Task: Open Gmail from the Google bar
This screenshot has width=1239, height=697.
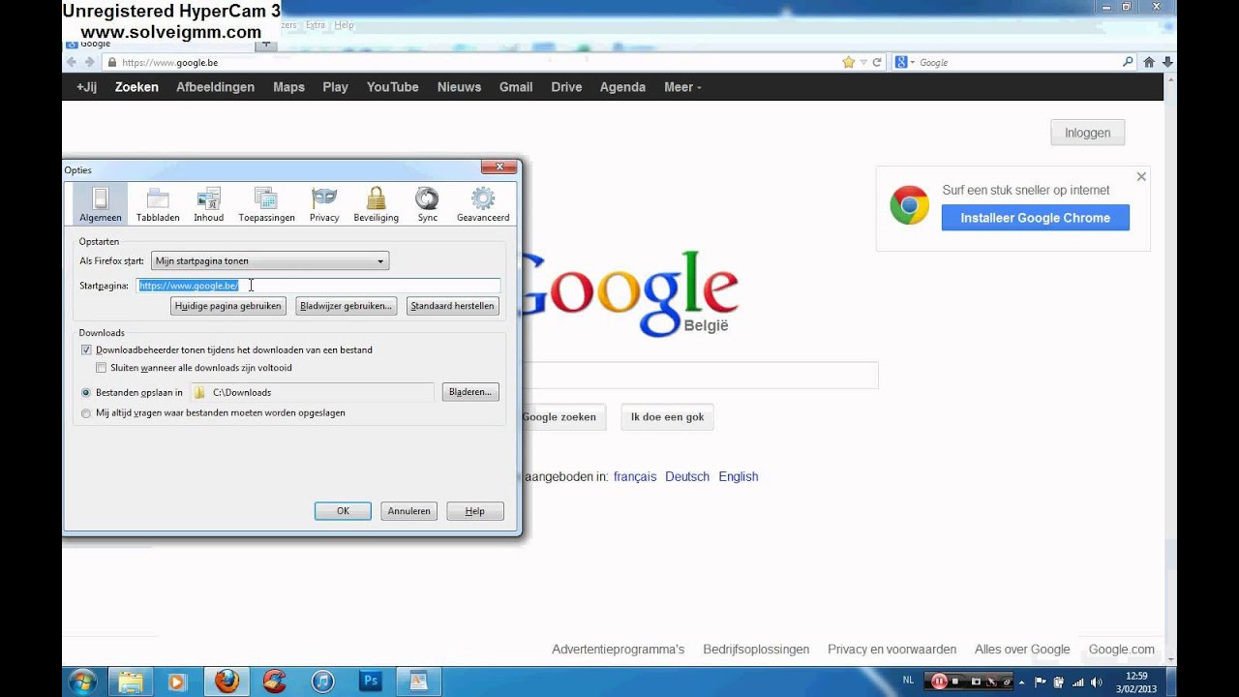Action: coord(516,87)
